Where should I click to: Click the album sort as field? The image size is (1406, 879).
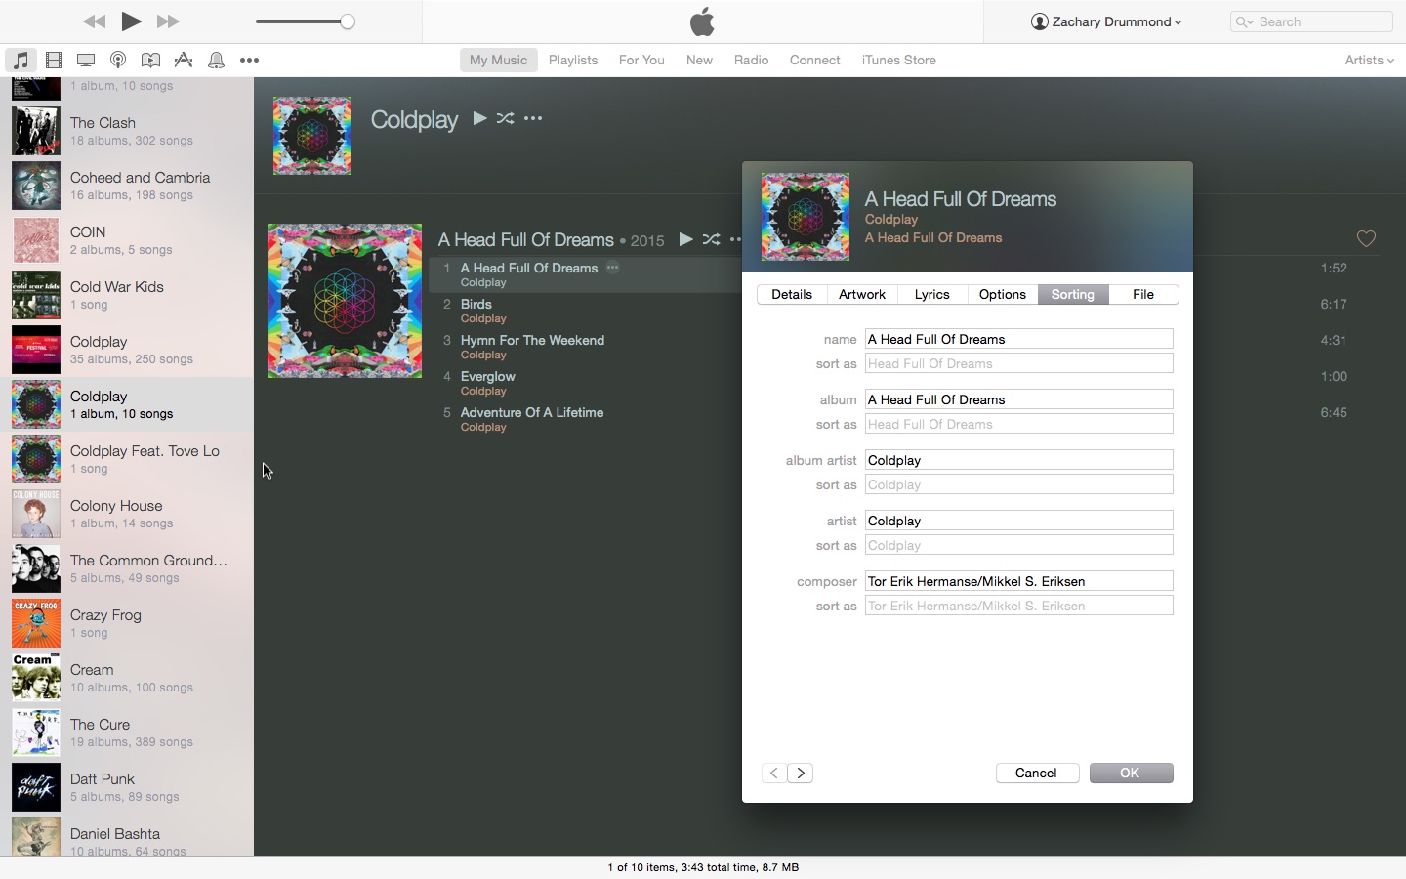pyautogui.click(x=1018, y=424)
